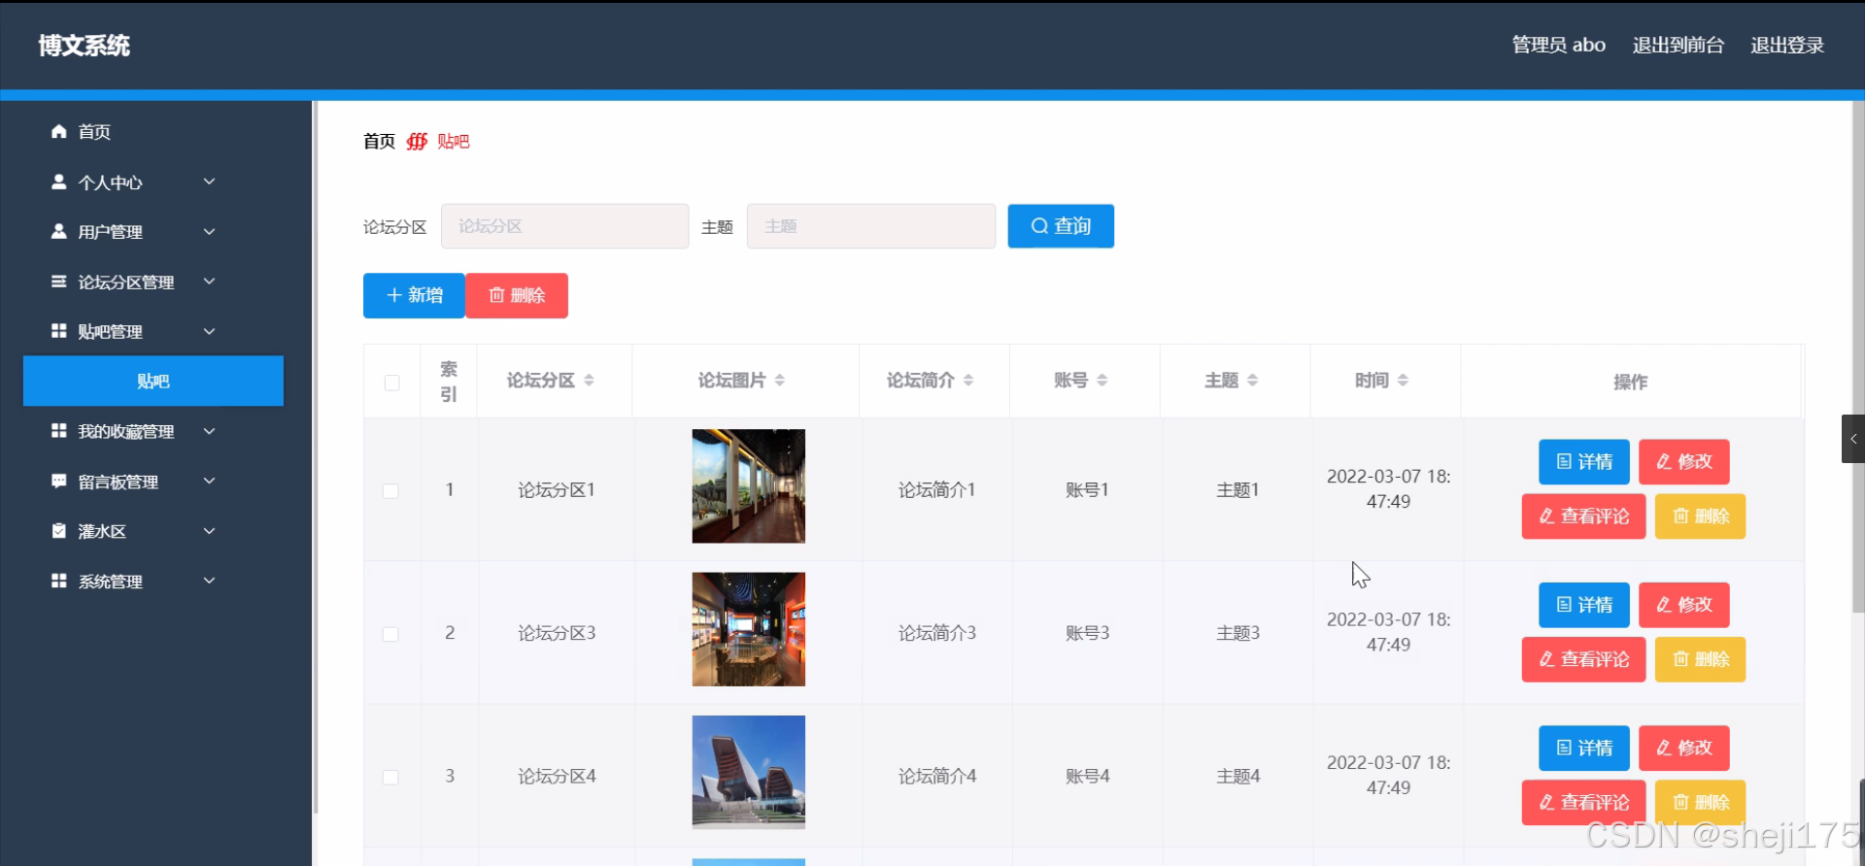This screenshot has width=1865, height=866.
Task: Expand the 系统管理 menu chevron
Action: coord(209,581)
